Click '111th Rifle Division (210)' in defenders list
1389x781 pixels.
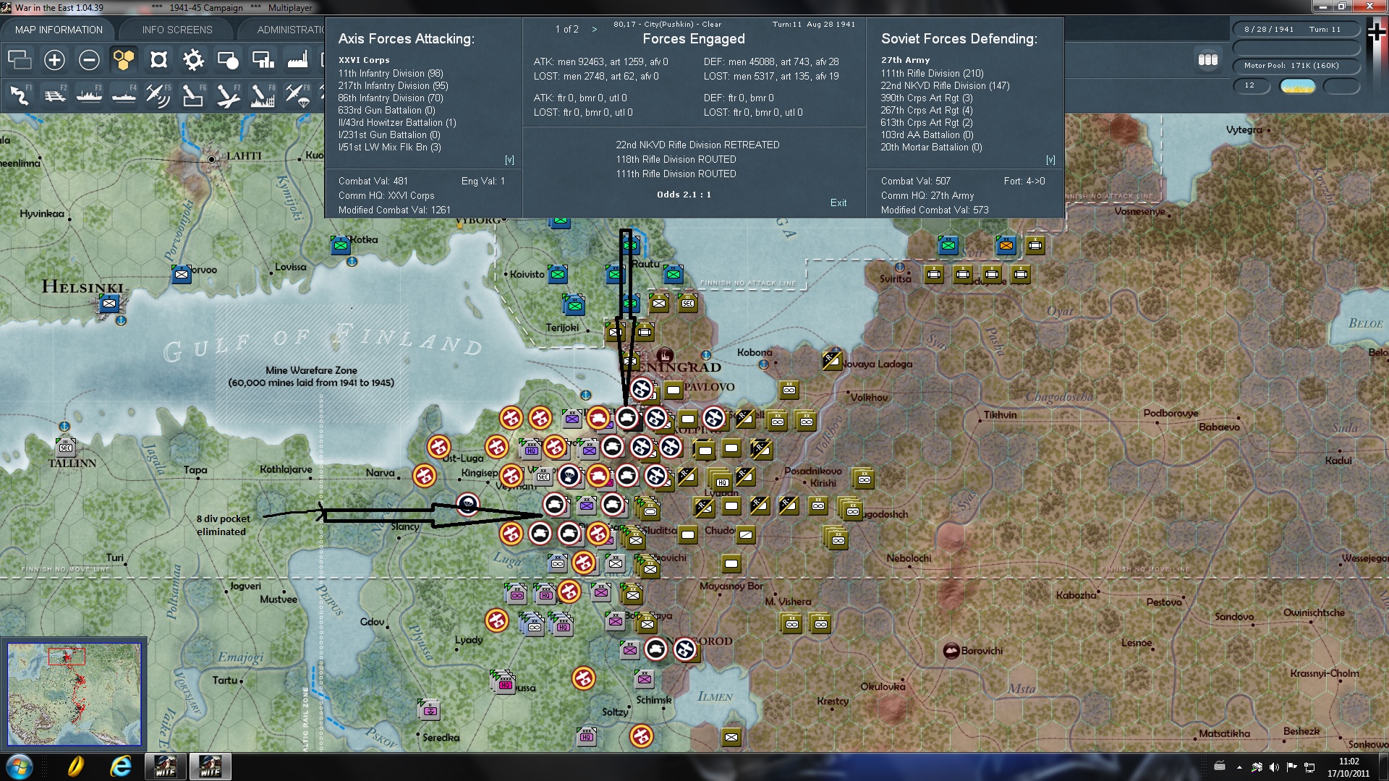pos(933,74)
